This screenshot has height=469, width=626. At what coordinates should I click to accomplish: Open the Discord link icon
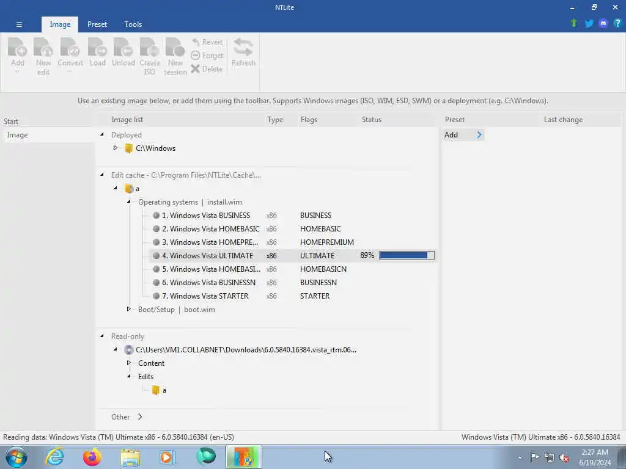603,24
